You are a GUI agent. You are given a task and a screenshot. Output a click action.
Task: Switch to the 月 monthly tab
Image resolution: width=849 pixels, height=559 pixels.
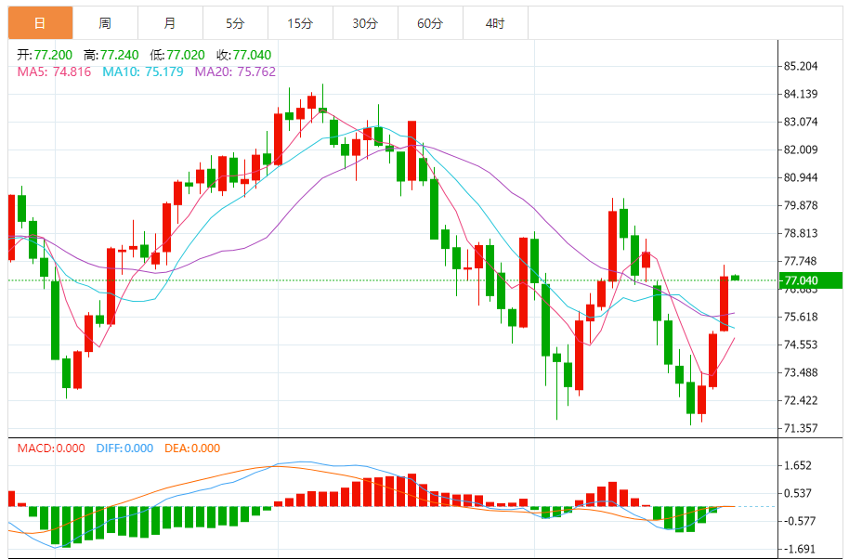click(170, 22)
